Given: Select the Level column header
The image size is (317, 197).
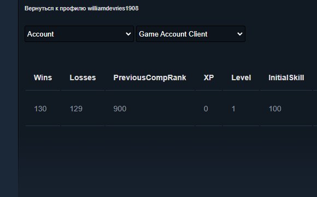Looking at the screenshot, I should [x=241, y=77].
